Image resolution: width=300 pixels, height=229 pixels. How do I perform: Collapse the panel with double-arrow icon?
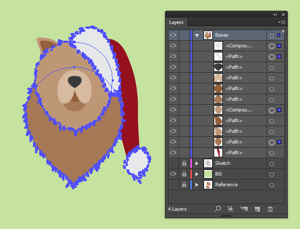[x=275, y=14]
